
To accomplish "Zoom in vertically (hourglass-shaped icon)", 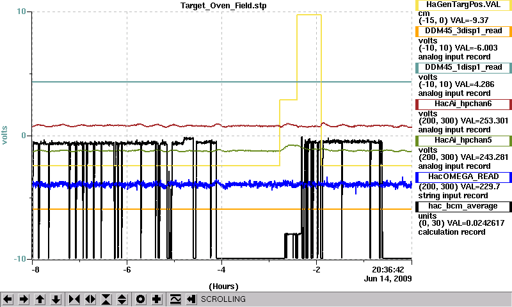I will click(106, 299).
